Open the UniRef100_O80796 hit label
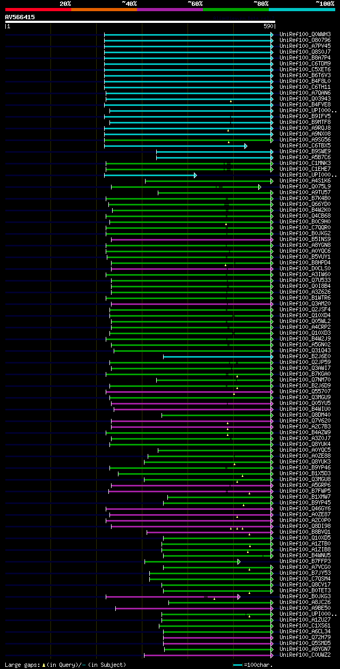Image resolution: width=340 pixels, height=669 pixels. click(305, 40)
